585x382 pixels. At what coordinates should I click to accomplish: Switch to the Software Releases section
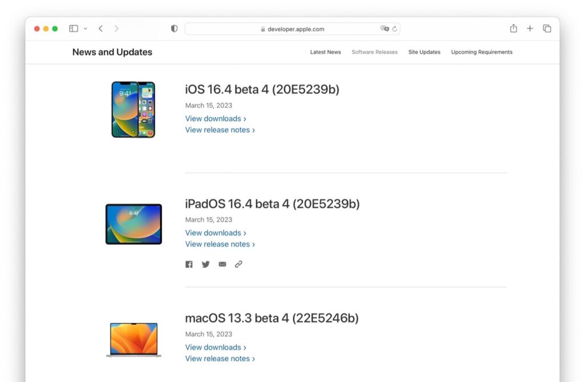[374, 52]
